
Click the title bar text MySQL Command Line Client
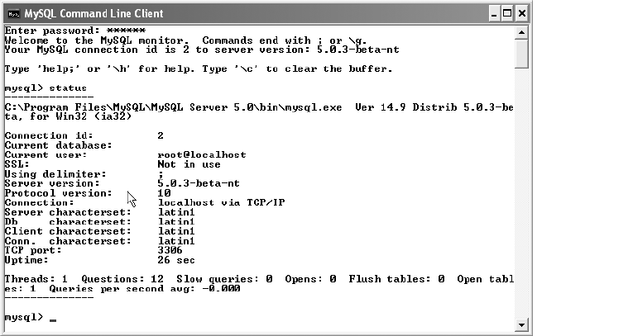94,14
